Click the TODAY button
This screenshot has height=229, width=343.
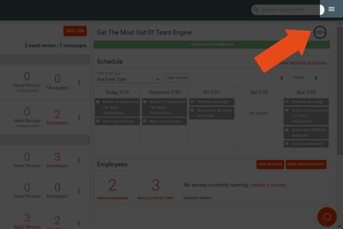[299, 78]
